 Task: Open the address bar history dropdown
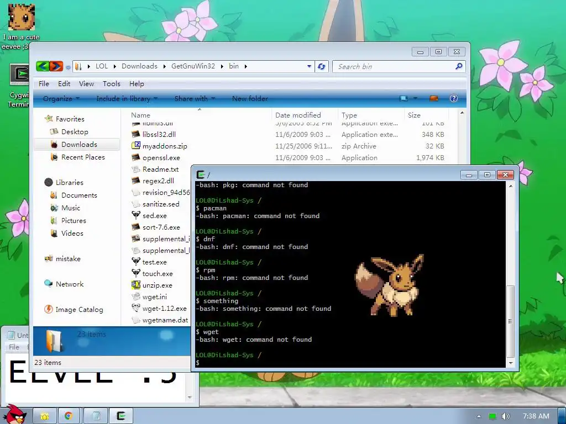pos(309,66)
